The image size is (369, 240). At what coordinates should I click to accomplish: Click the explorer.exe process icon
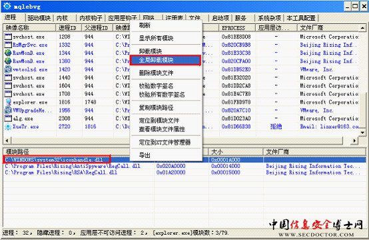[8, 102]
